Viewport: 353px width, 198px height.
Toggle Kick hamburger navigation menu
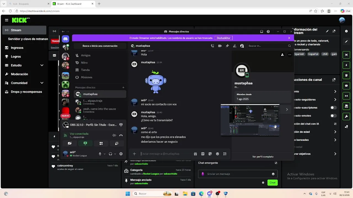tap(7, 20)
